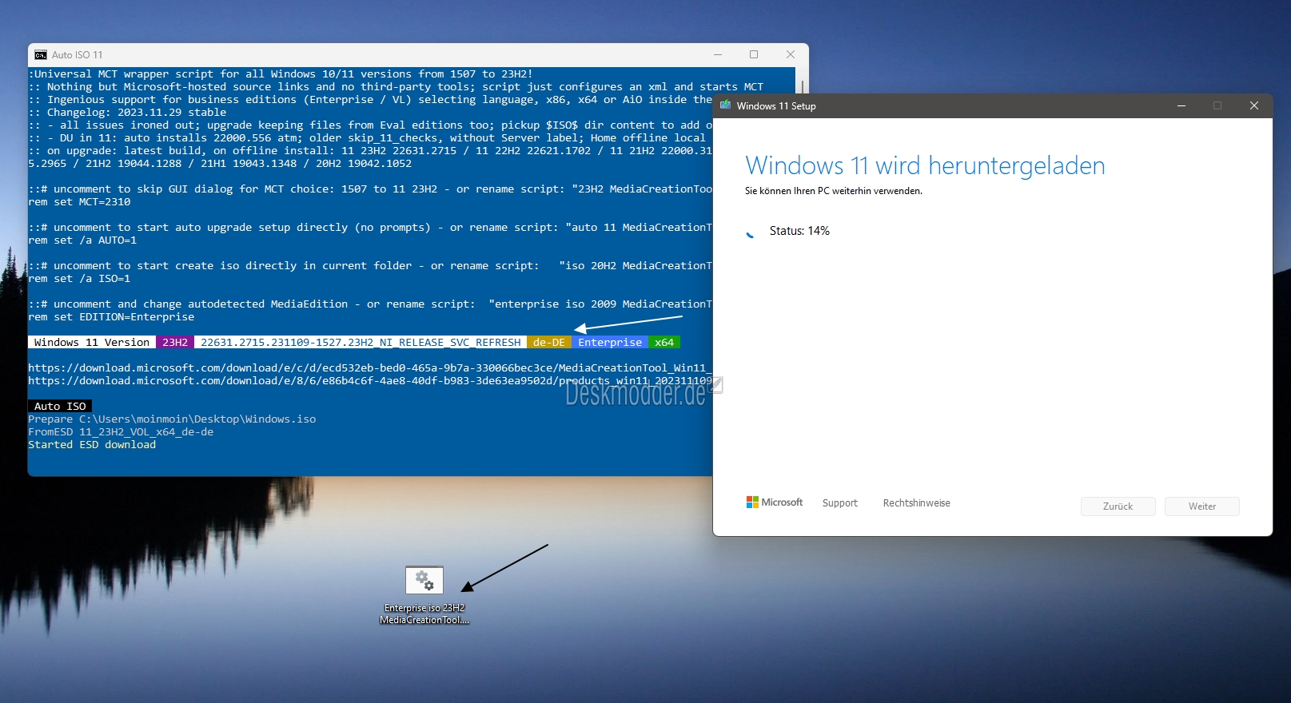Click the 'Status: 14%' text

coord(799,231)
